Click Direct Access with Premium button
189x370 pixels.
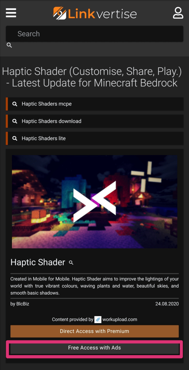tap(94, 331)
